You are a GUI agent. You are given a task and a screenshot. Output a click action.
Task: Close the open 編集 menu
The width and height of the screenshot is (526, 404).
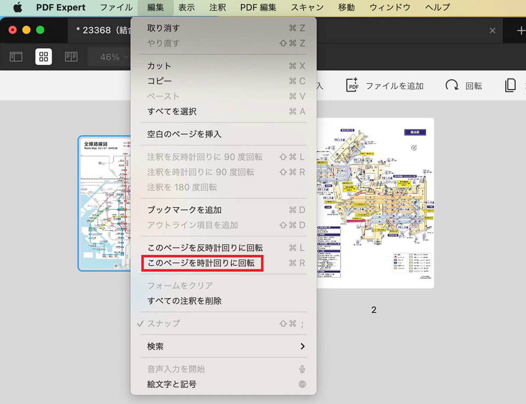click(156, 7)
